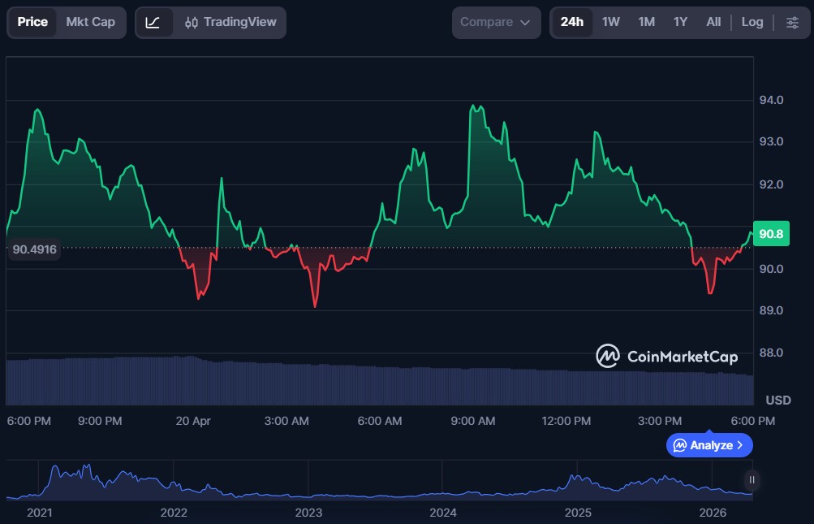Select the 24h time range
Image resolution: width=814 pixels, height=524 pixels.
coord(572,22)
